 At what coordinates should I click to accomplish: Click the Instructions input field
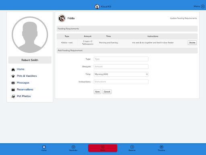pyautogui.click(x=121, y=82)
